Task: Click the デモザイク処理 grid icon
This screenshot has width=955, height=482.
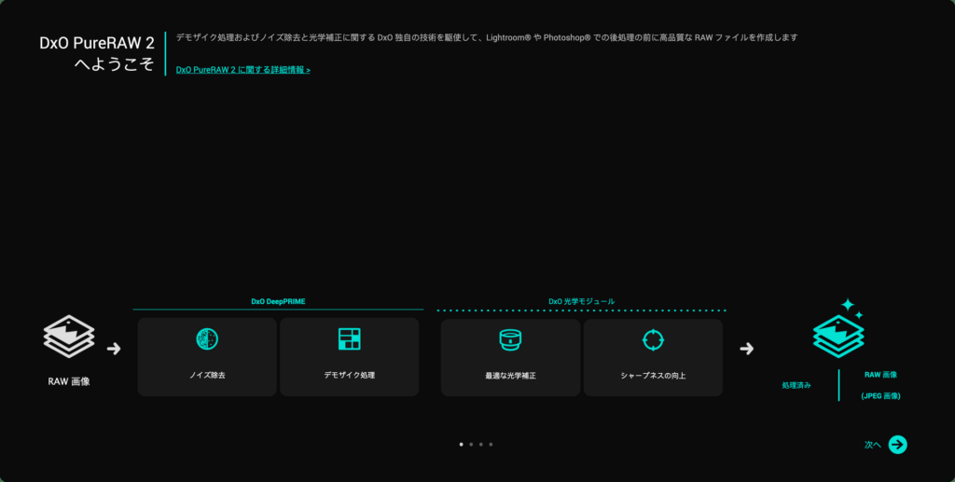Action: 350,338
